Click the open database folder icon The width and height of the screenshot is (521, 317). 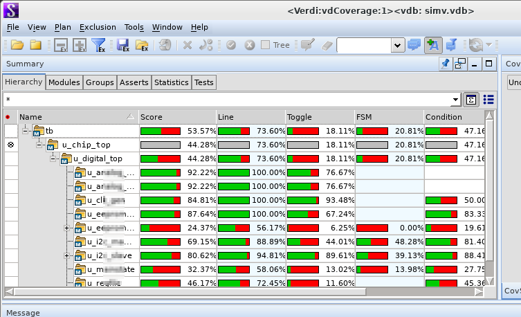pos(17,45)
